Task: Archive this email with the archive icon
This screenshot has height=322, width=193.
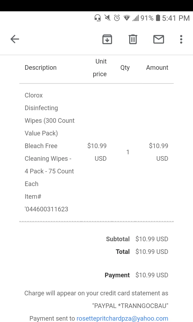Action: pyautogui.click(x=107, y=39)
